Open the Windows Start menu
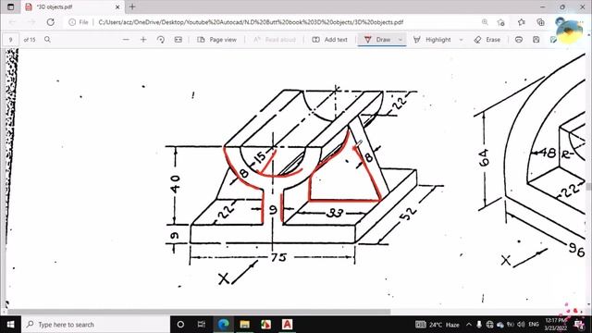Image resolution: width=592 pixels, height=333 pixels. click(10, 325)
